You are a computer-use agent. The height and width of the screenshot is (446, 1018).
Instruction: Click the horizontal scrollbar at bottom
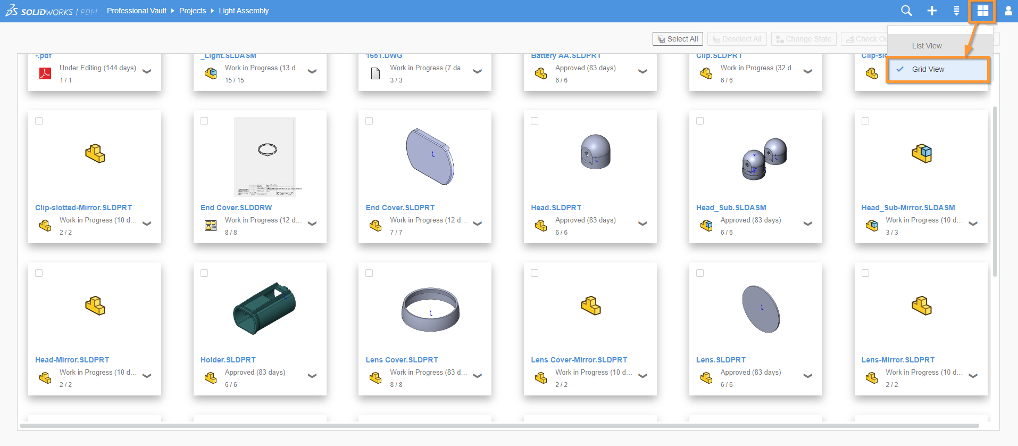point(499,426)
